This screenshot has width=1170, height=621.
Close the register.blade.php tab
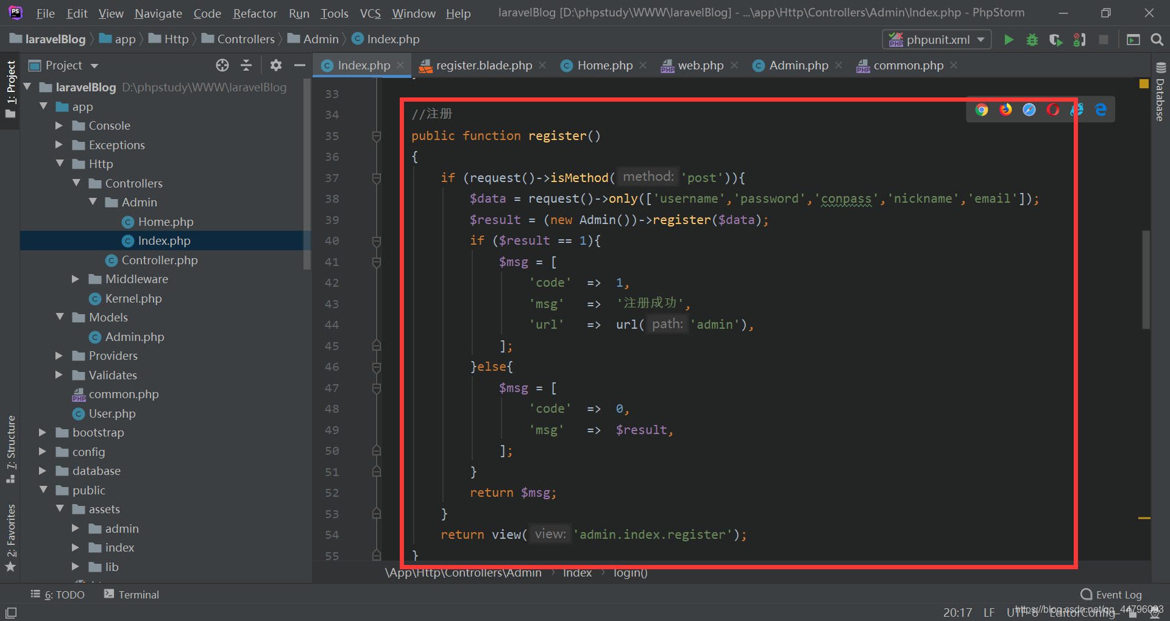[x=542, y=65]
